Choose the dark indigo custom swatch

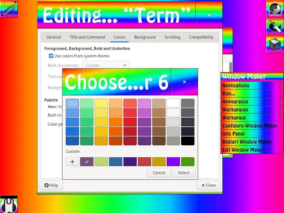(130, 162)
